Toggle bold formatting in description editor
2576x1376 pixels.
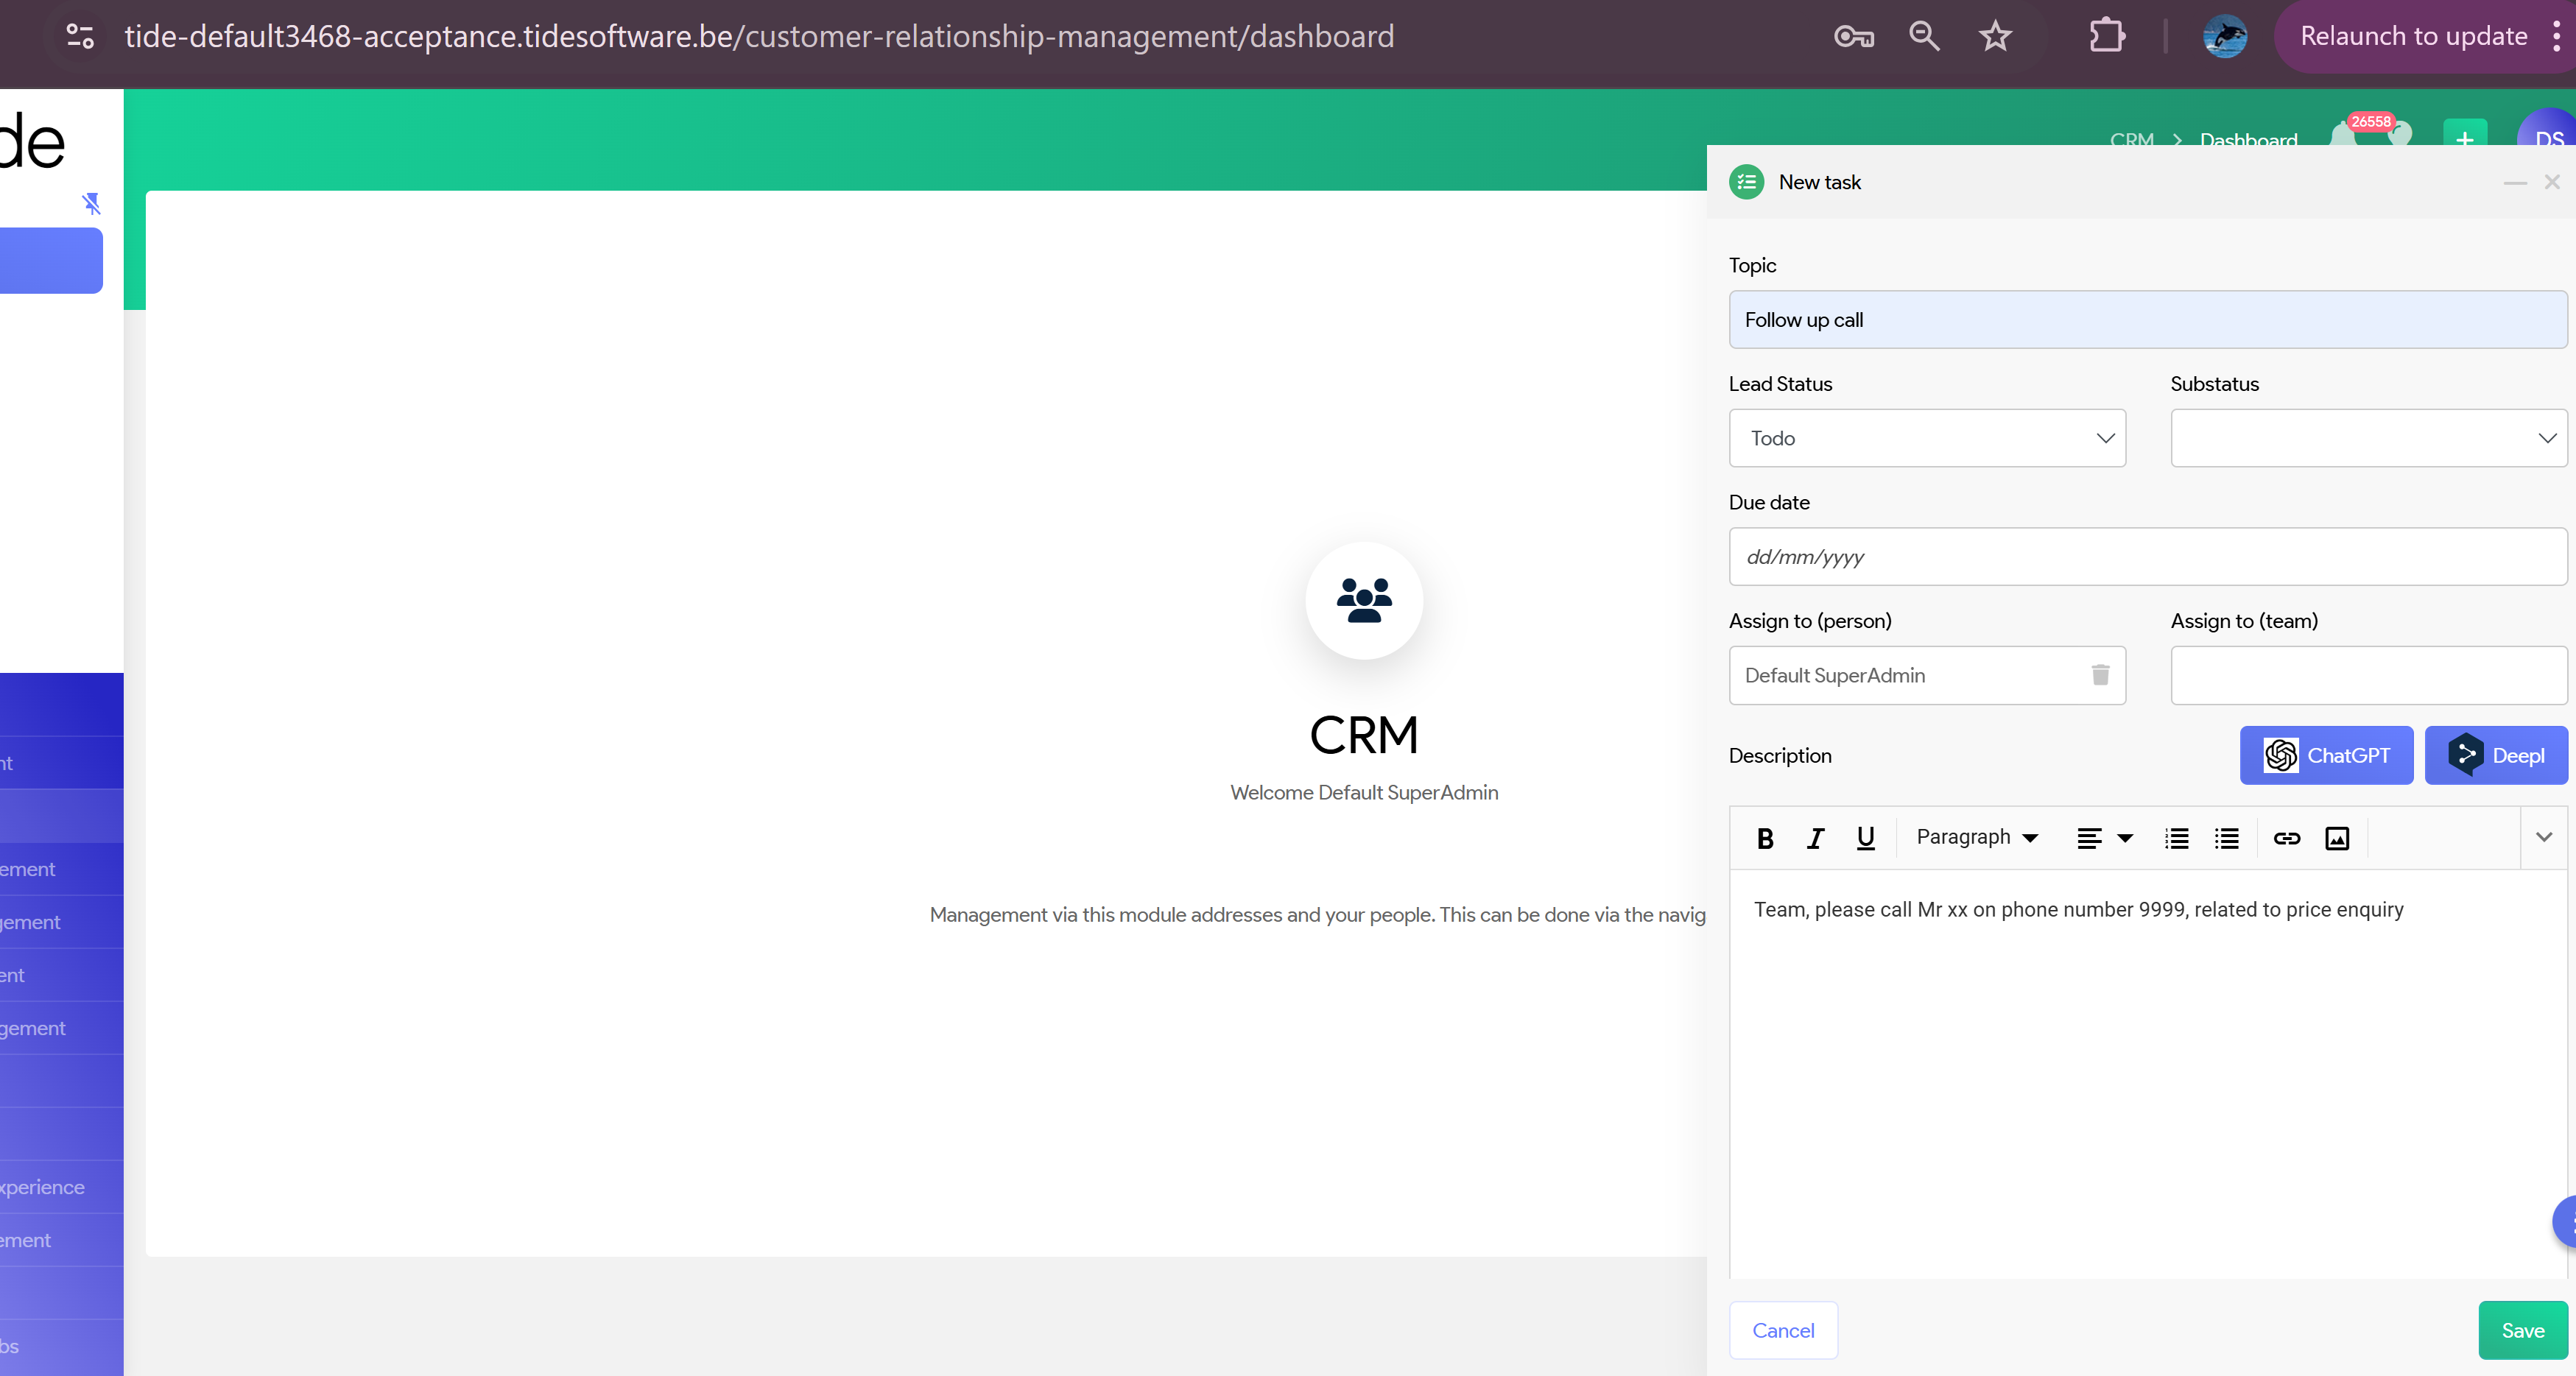click(1765, 838)
